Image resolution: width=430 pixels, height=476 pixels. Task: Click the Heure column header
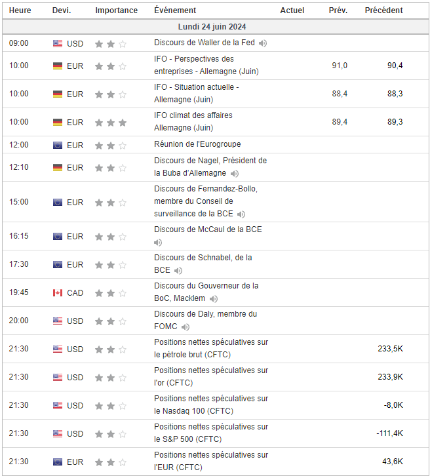[20, 10]
